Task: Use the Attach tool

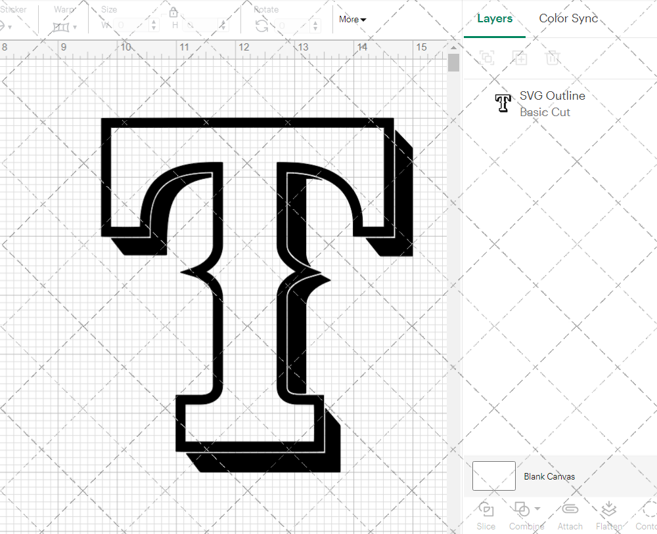Action: click(x=570, y=516)
